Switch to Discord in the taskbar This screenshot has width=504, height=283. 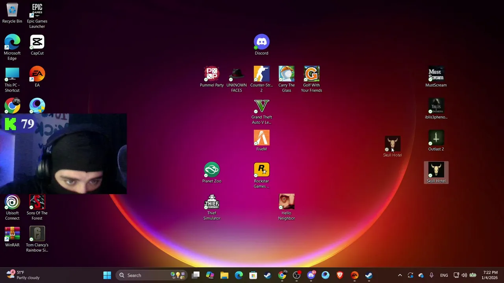tap(311, 275)
